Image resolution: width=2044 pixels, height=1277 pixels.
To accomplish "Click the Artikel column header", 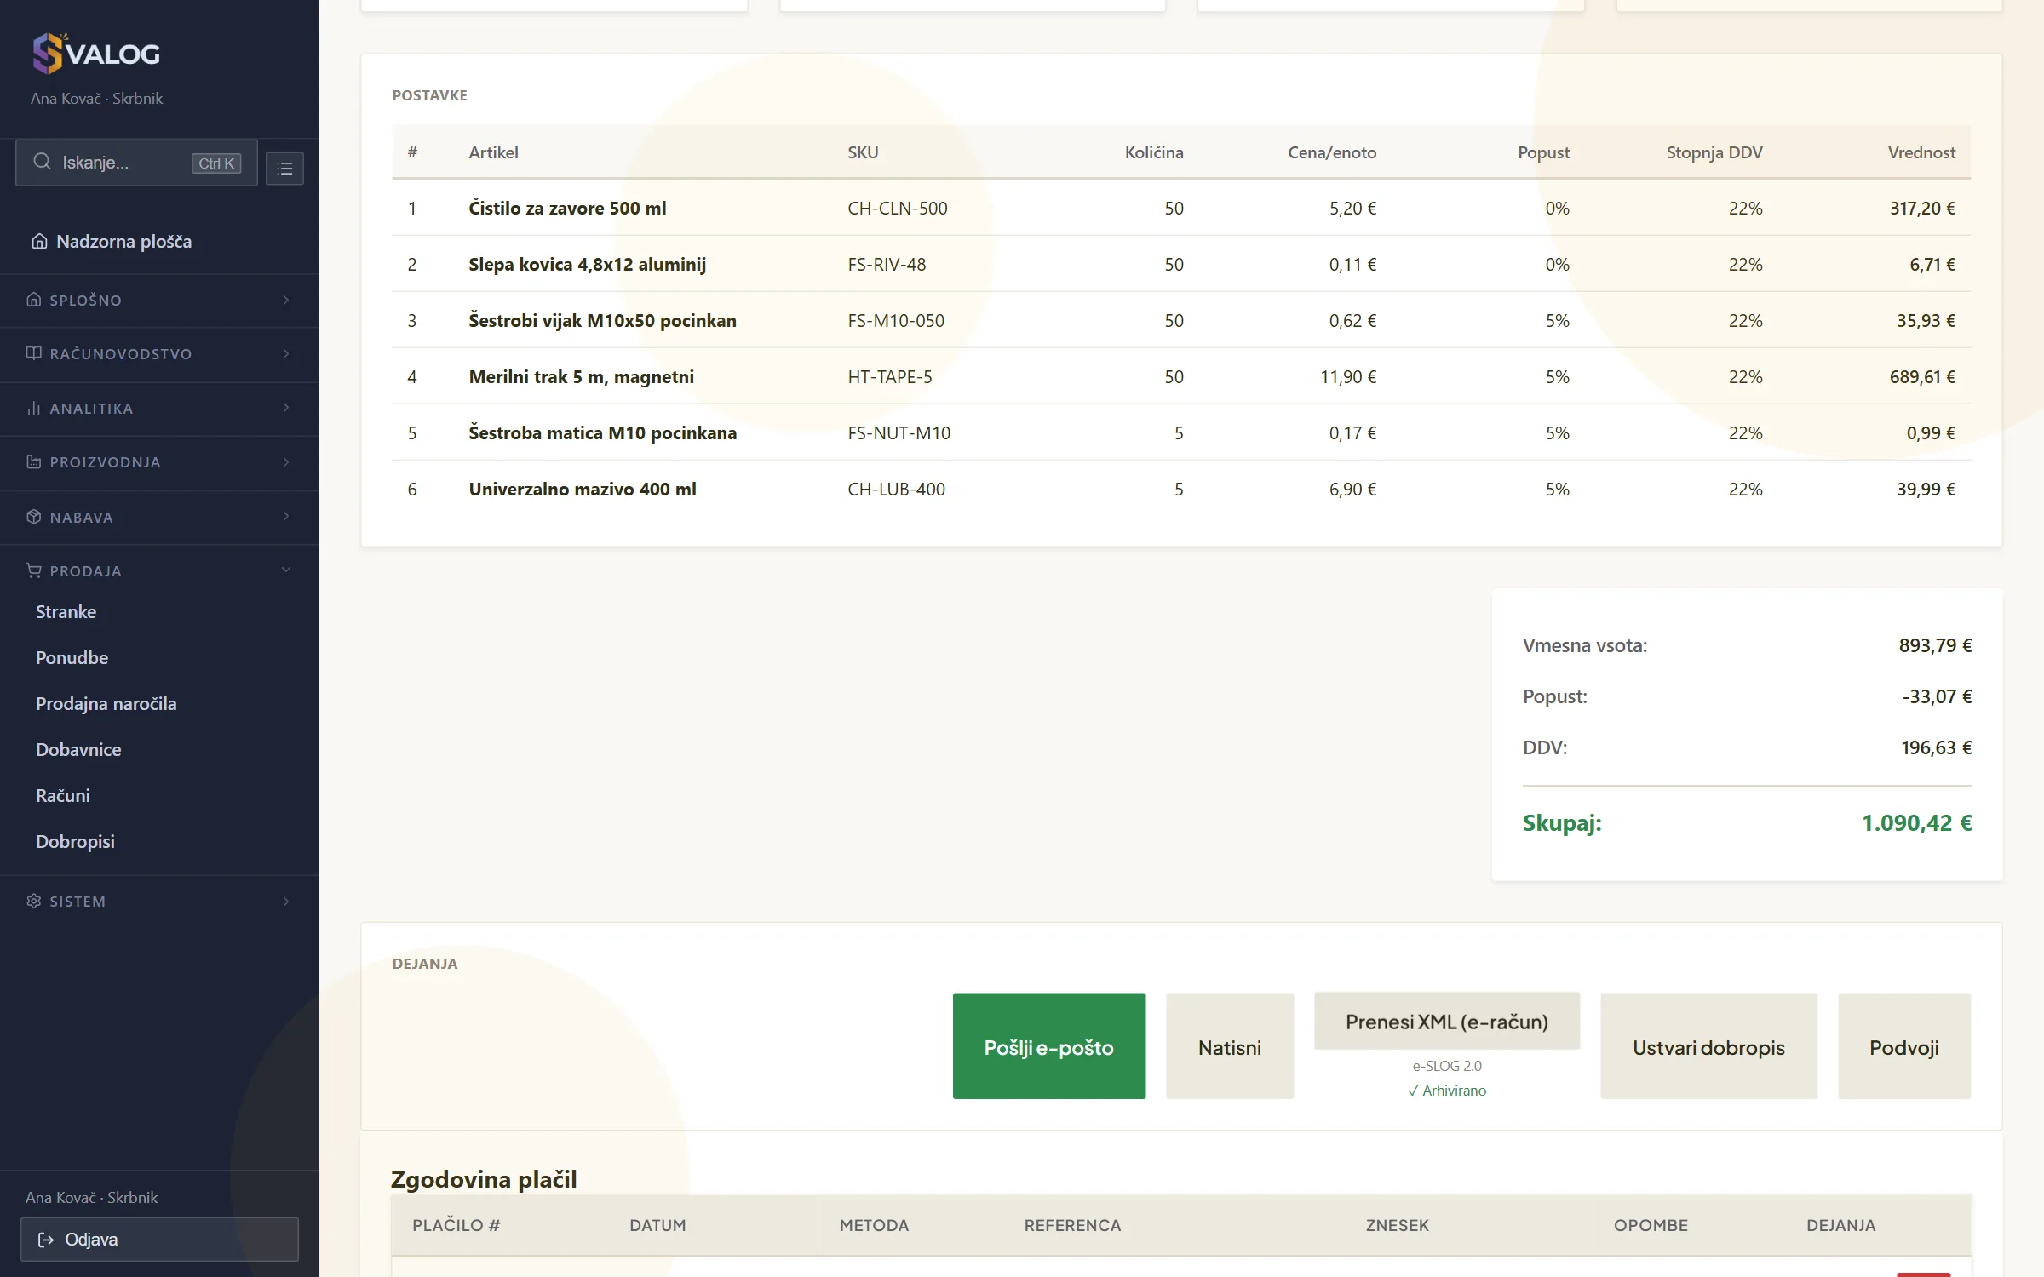I will pyautogui.click(x=493, y=152).
